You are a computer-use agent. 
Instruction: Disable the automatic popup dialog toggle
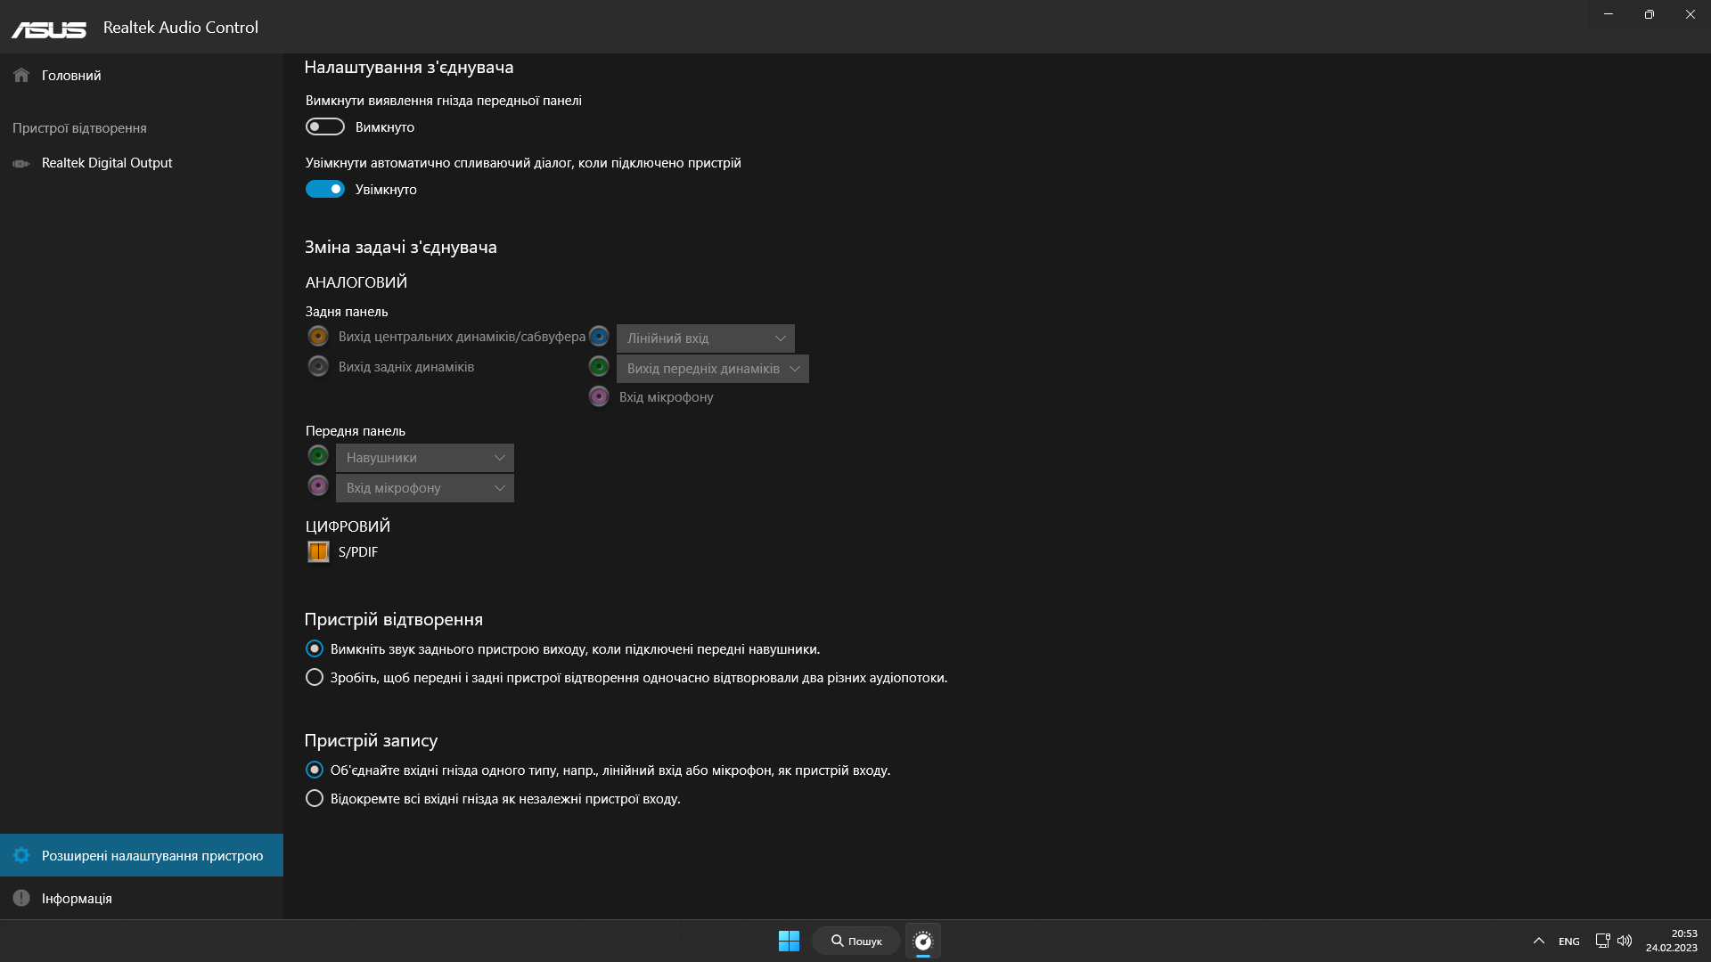[325, 189]
